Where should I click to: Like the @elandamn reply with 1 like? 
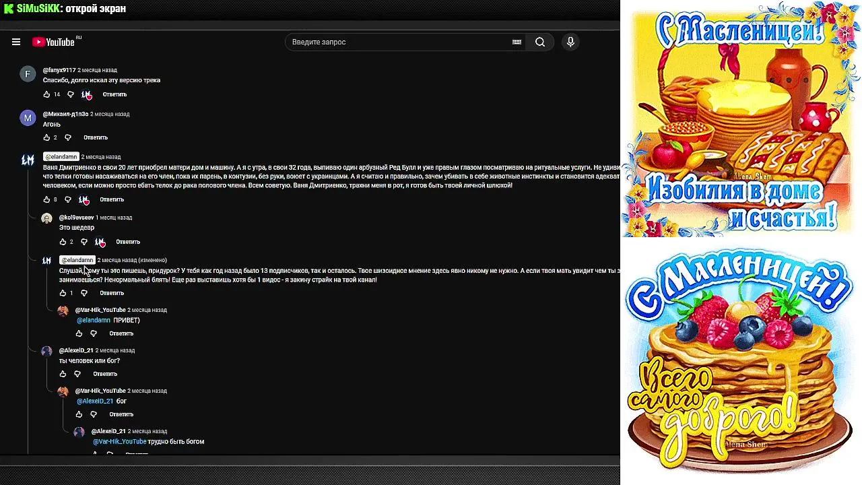tap(63, 293)
